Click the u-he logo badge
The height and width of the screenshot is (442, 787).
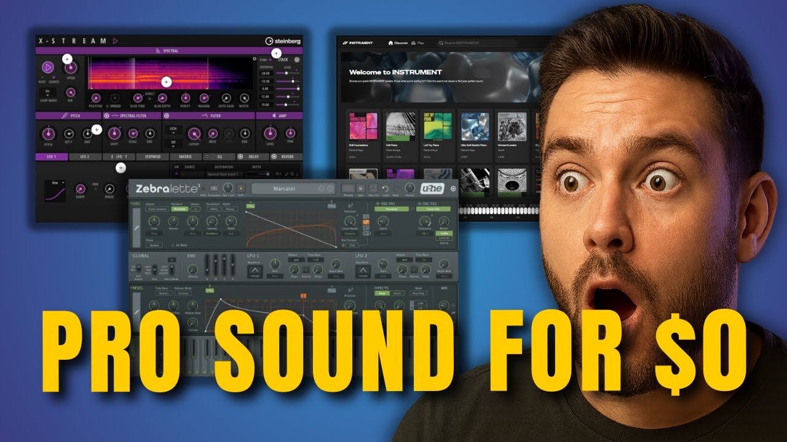click(432, 188)
